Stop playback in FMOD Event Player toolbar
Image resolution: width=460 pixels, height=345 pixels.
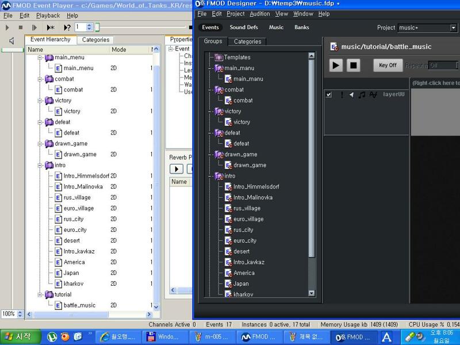click(21, 28)
